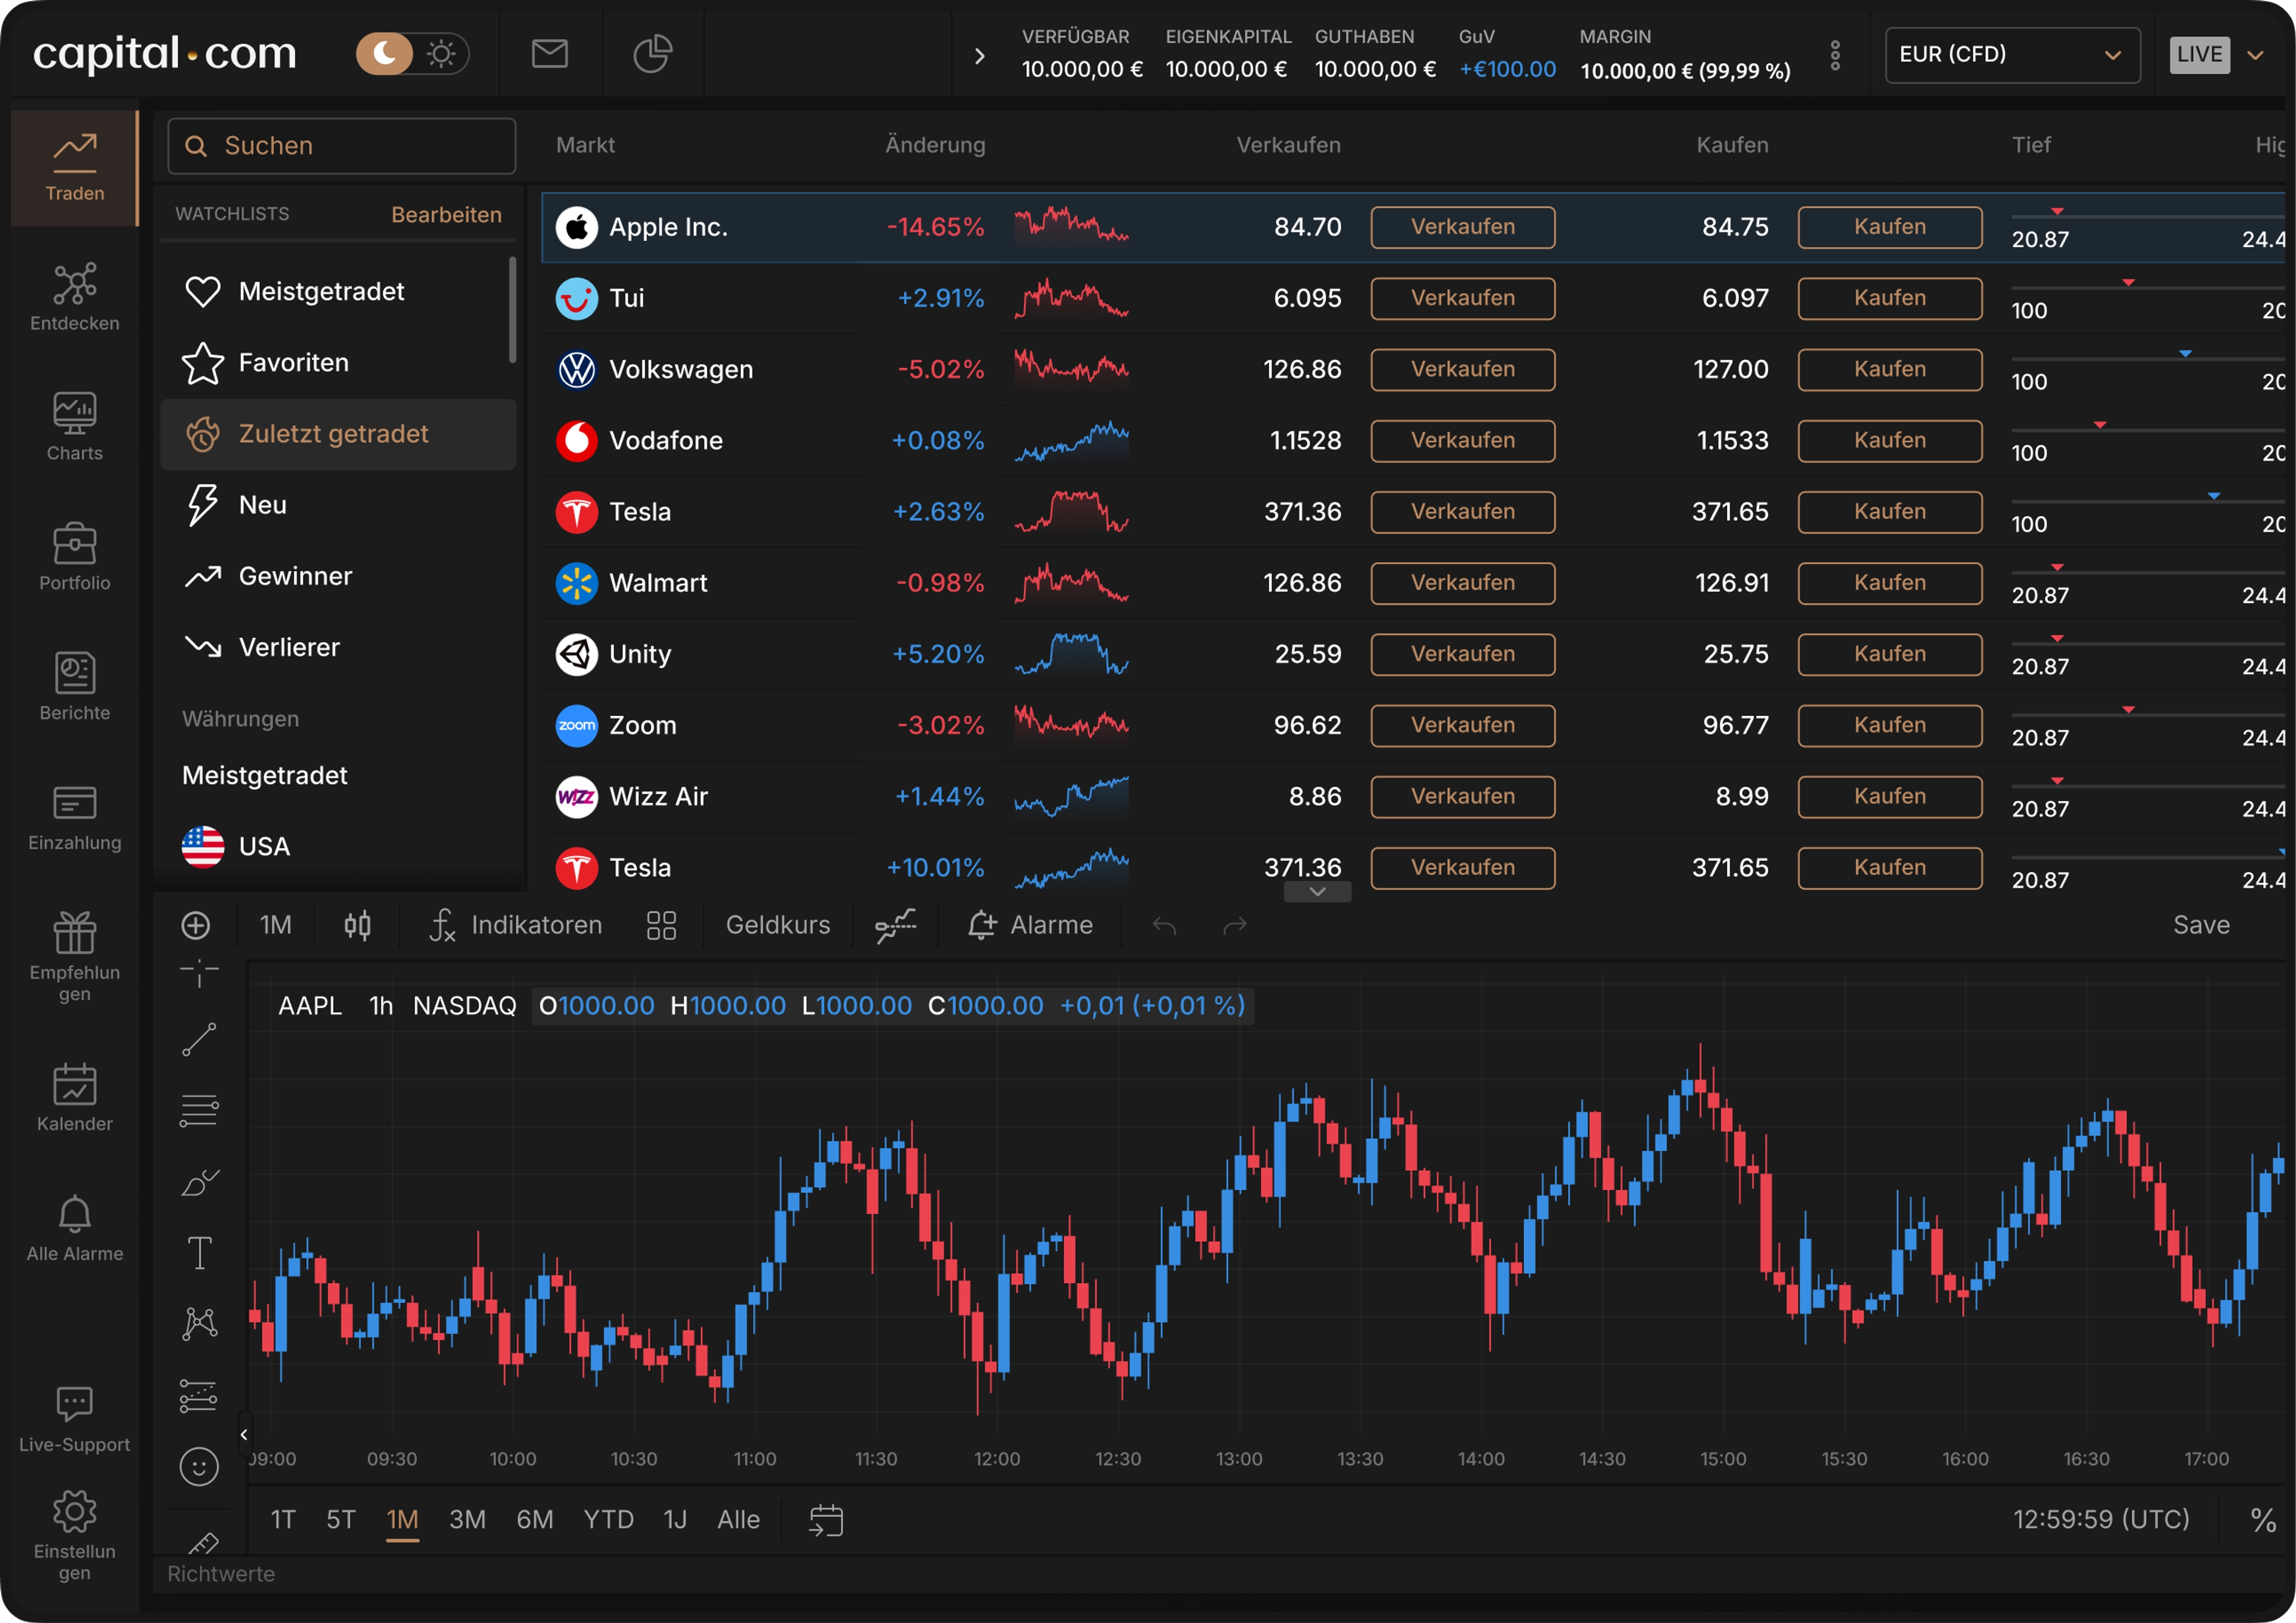This screenshot has height=1623, width=2296.
Task: Select YTD time range
Action: tap(608, 1520)
